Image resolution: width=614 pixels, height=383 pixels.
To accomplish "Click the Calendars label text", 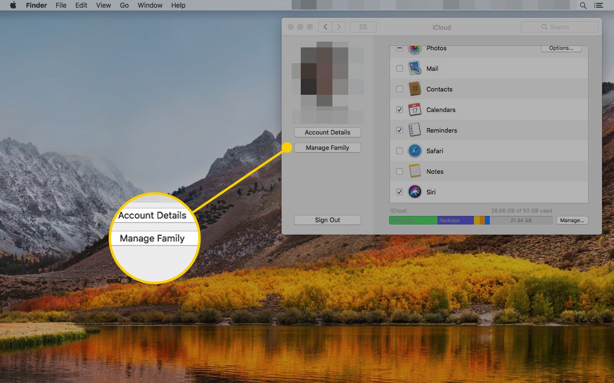I will (441, 110).
